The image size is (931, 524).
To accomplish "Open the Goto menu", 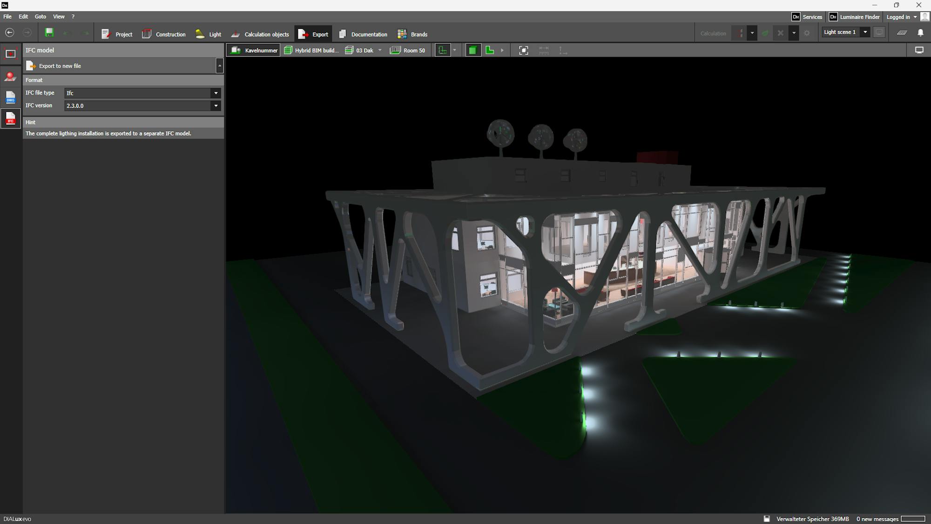I will pos(40,16).
